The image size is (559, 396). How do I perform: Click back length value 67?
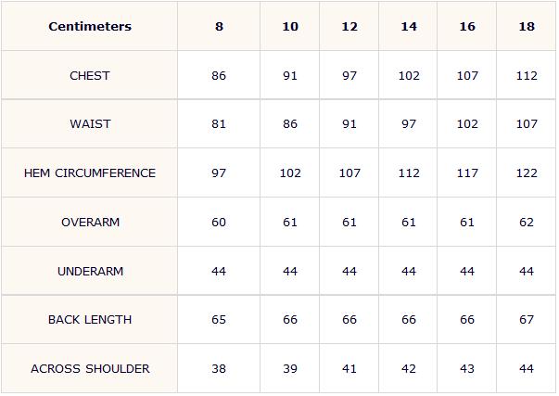click(527, 319)
